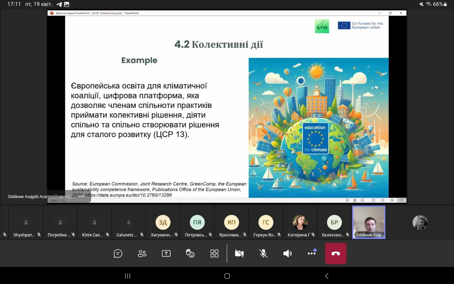Screen dimensions: 454x284
Task: Click the PowerPoint app icon in title bar
Action: point(52,13)
